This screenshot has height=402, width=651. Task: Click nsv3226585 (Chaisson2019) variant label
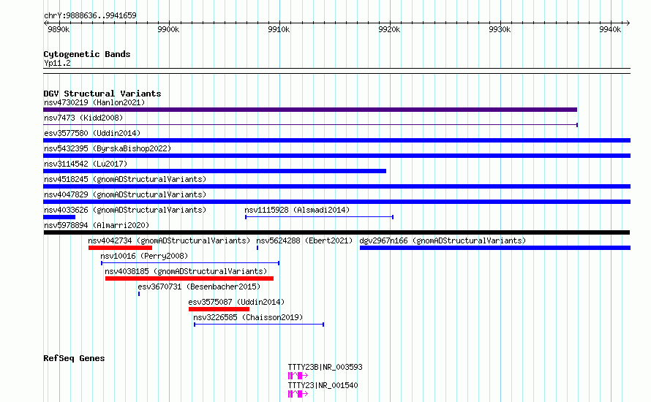(248, 317)
